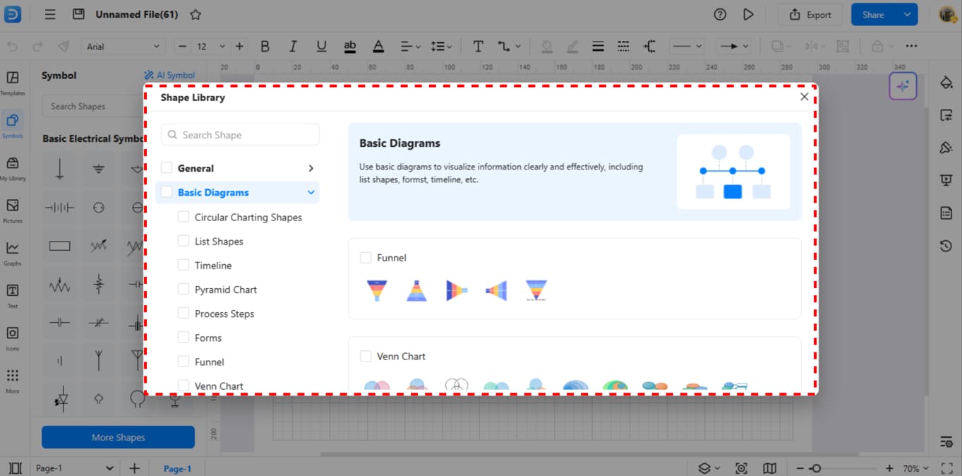
Task: Open the font color tool
Action: click(378, 47)
